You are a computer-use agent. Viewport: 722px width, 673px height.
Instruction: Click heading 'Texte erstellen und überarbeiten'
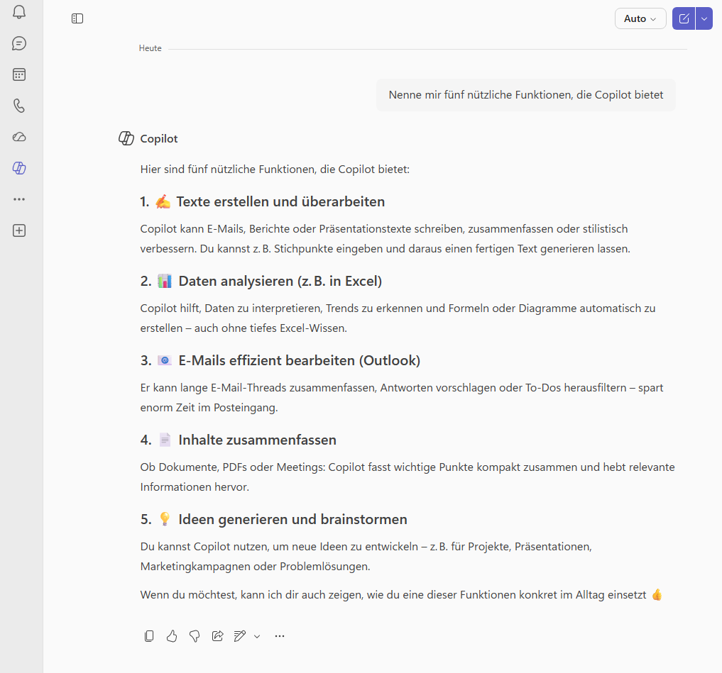pyautogui.click(x=280, y=201)
